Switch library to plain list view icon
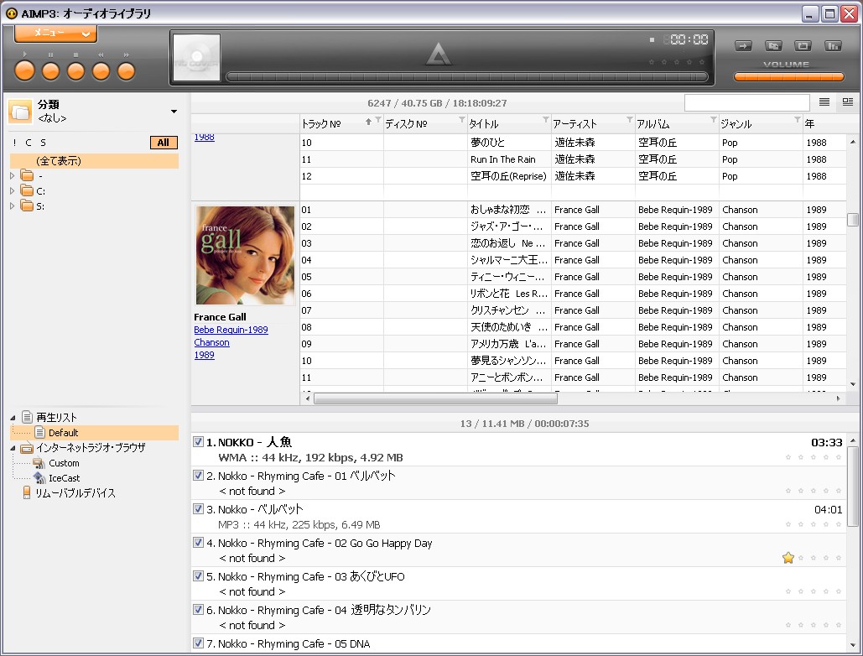Screen dimensions: 863x656 pos(824,102)
